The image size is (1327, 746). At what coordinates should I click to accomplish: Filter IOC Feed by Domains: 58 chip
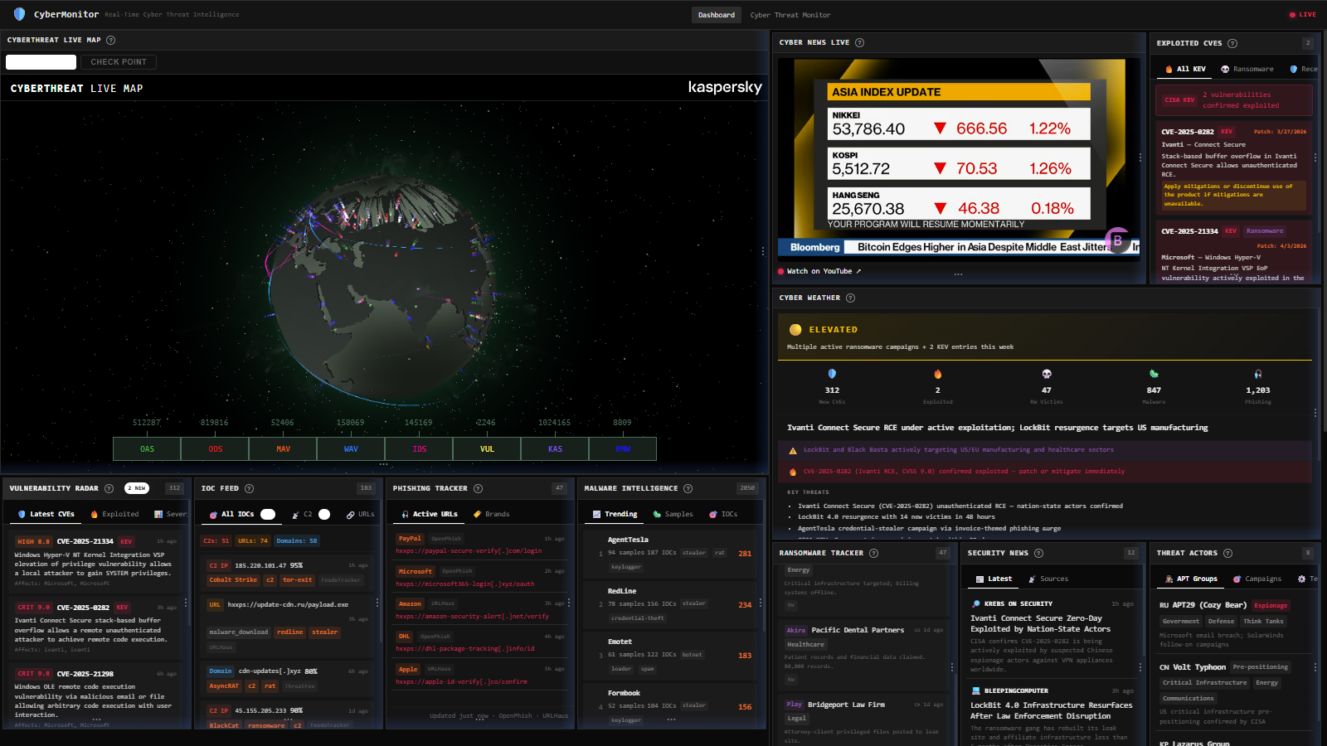click(x=297, y=540)
